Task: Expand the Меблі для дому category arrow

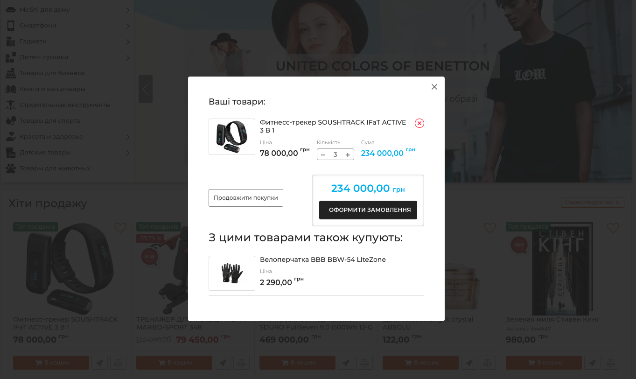Action: click(x=128, y=10)
